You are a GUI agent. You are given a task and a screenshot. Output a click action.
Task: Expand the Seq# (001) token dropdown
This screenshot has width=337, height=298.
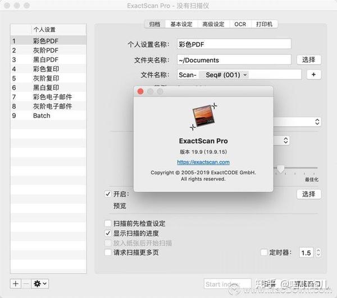(245, 75)
